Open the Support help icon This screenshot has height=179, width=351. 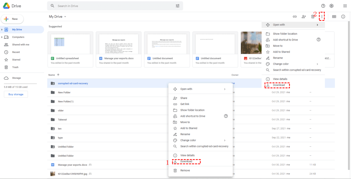tap(323, 6)
